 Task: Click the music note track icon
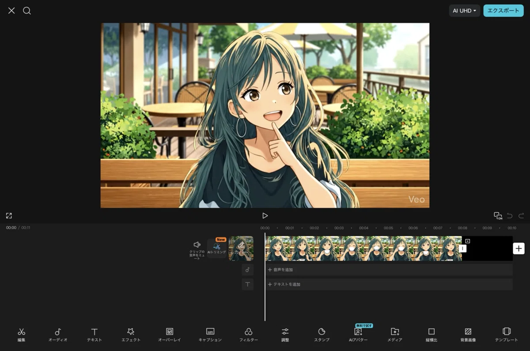(247, 270)
